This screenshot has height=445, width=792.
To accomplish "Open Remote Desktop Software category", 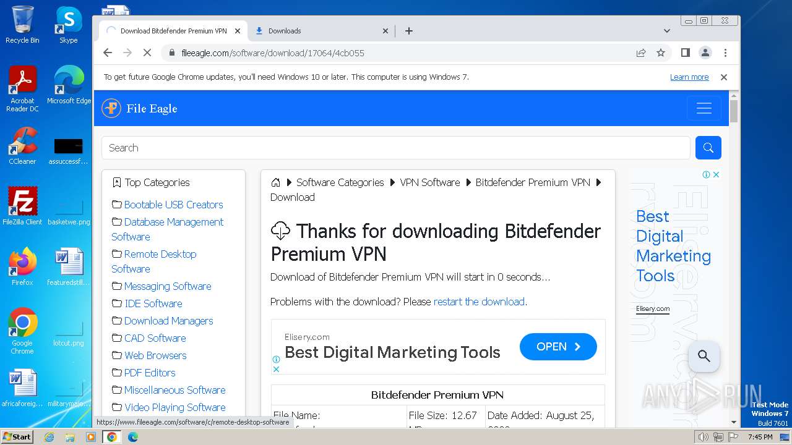I will [154, 261].
